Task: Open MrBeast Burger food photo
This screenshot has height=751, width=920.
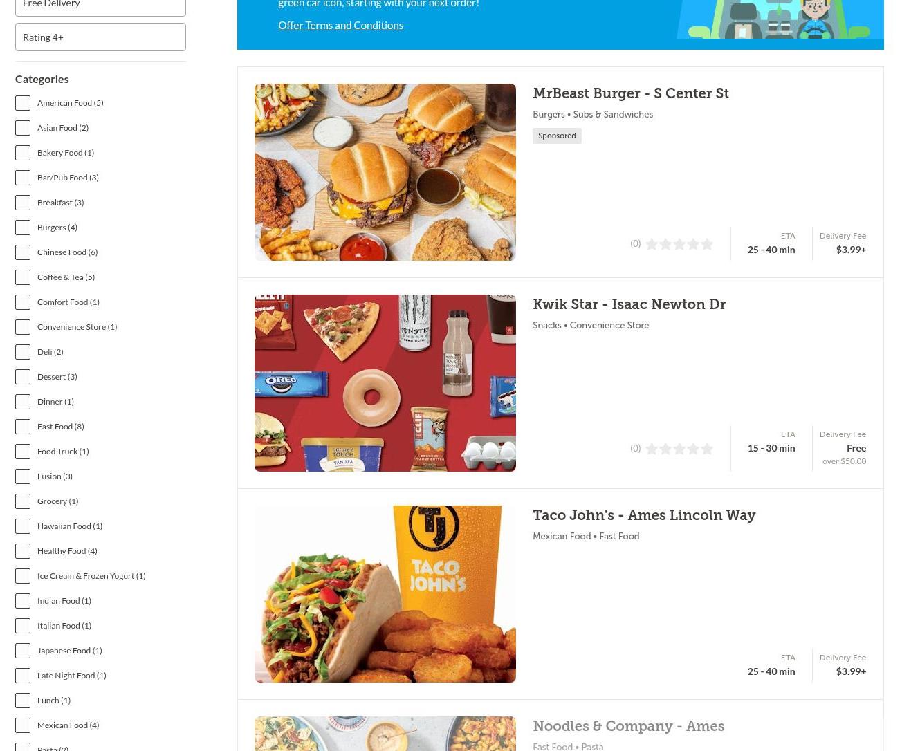Action: (x=385, y=172)
